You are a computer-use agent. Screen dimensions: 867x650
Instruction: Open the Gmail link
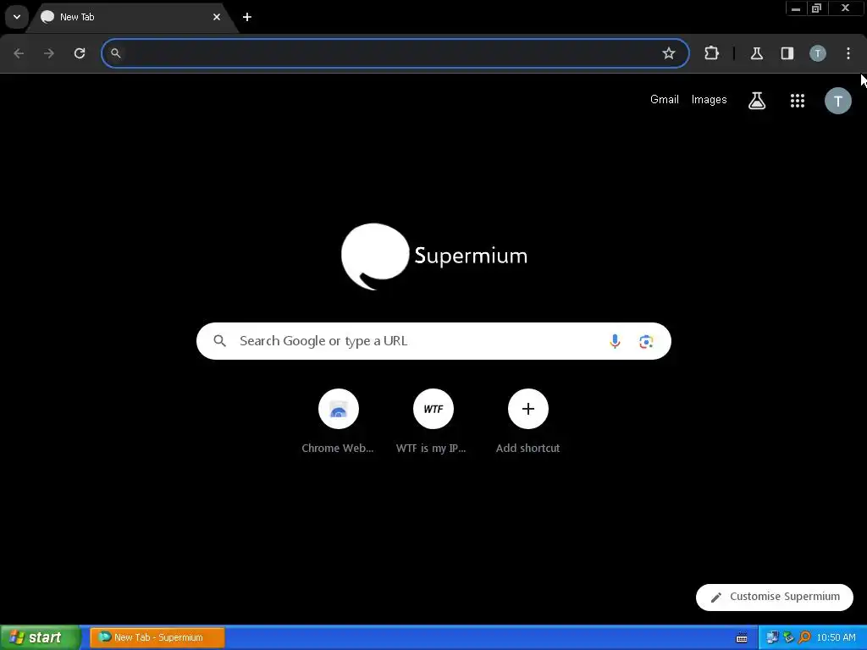coord(664,100)
